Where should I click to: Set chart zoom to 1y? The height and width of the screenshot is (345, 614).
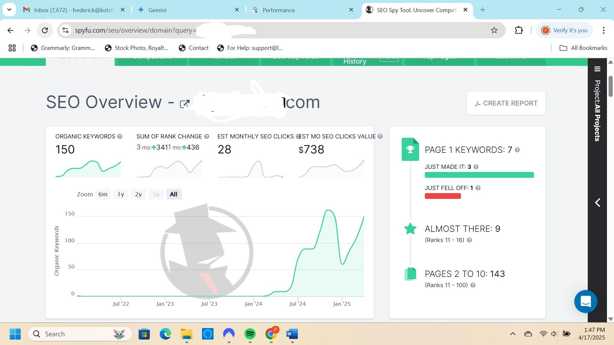pyautogui.click(x=121, y=194)
